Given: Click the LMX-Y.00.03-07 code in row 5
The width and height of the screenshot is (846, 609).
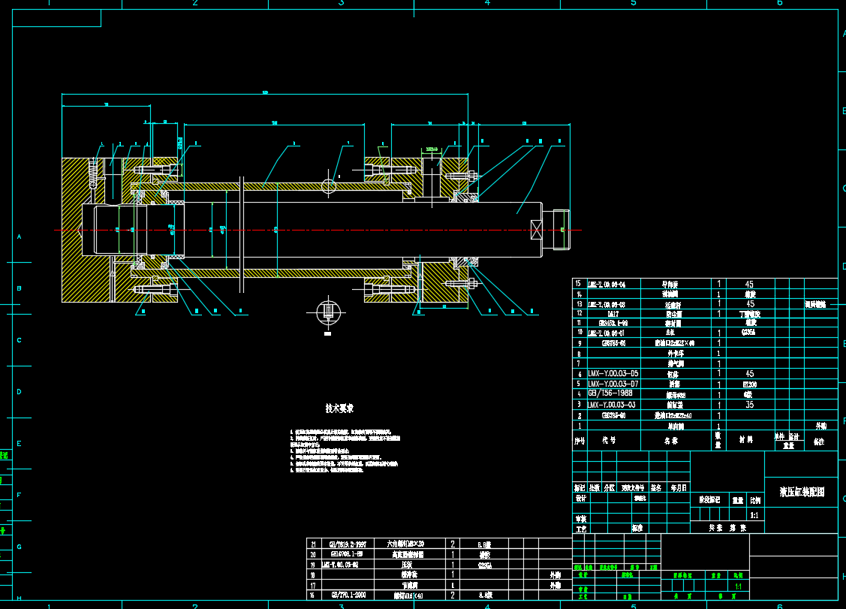Looking at the screenshot, I should point(613,384).
